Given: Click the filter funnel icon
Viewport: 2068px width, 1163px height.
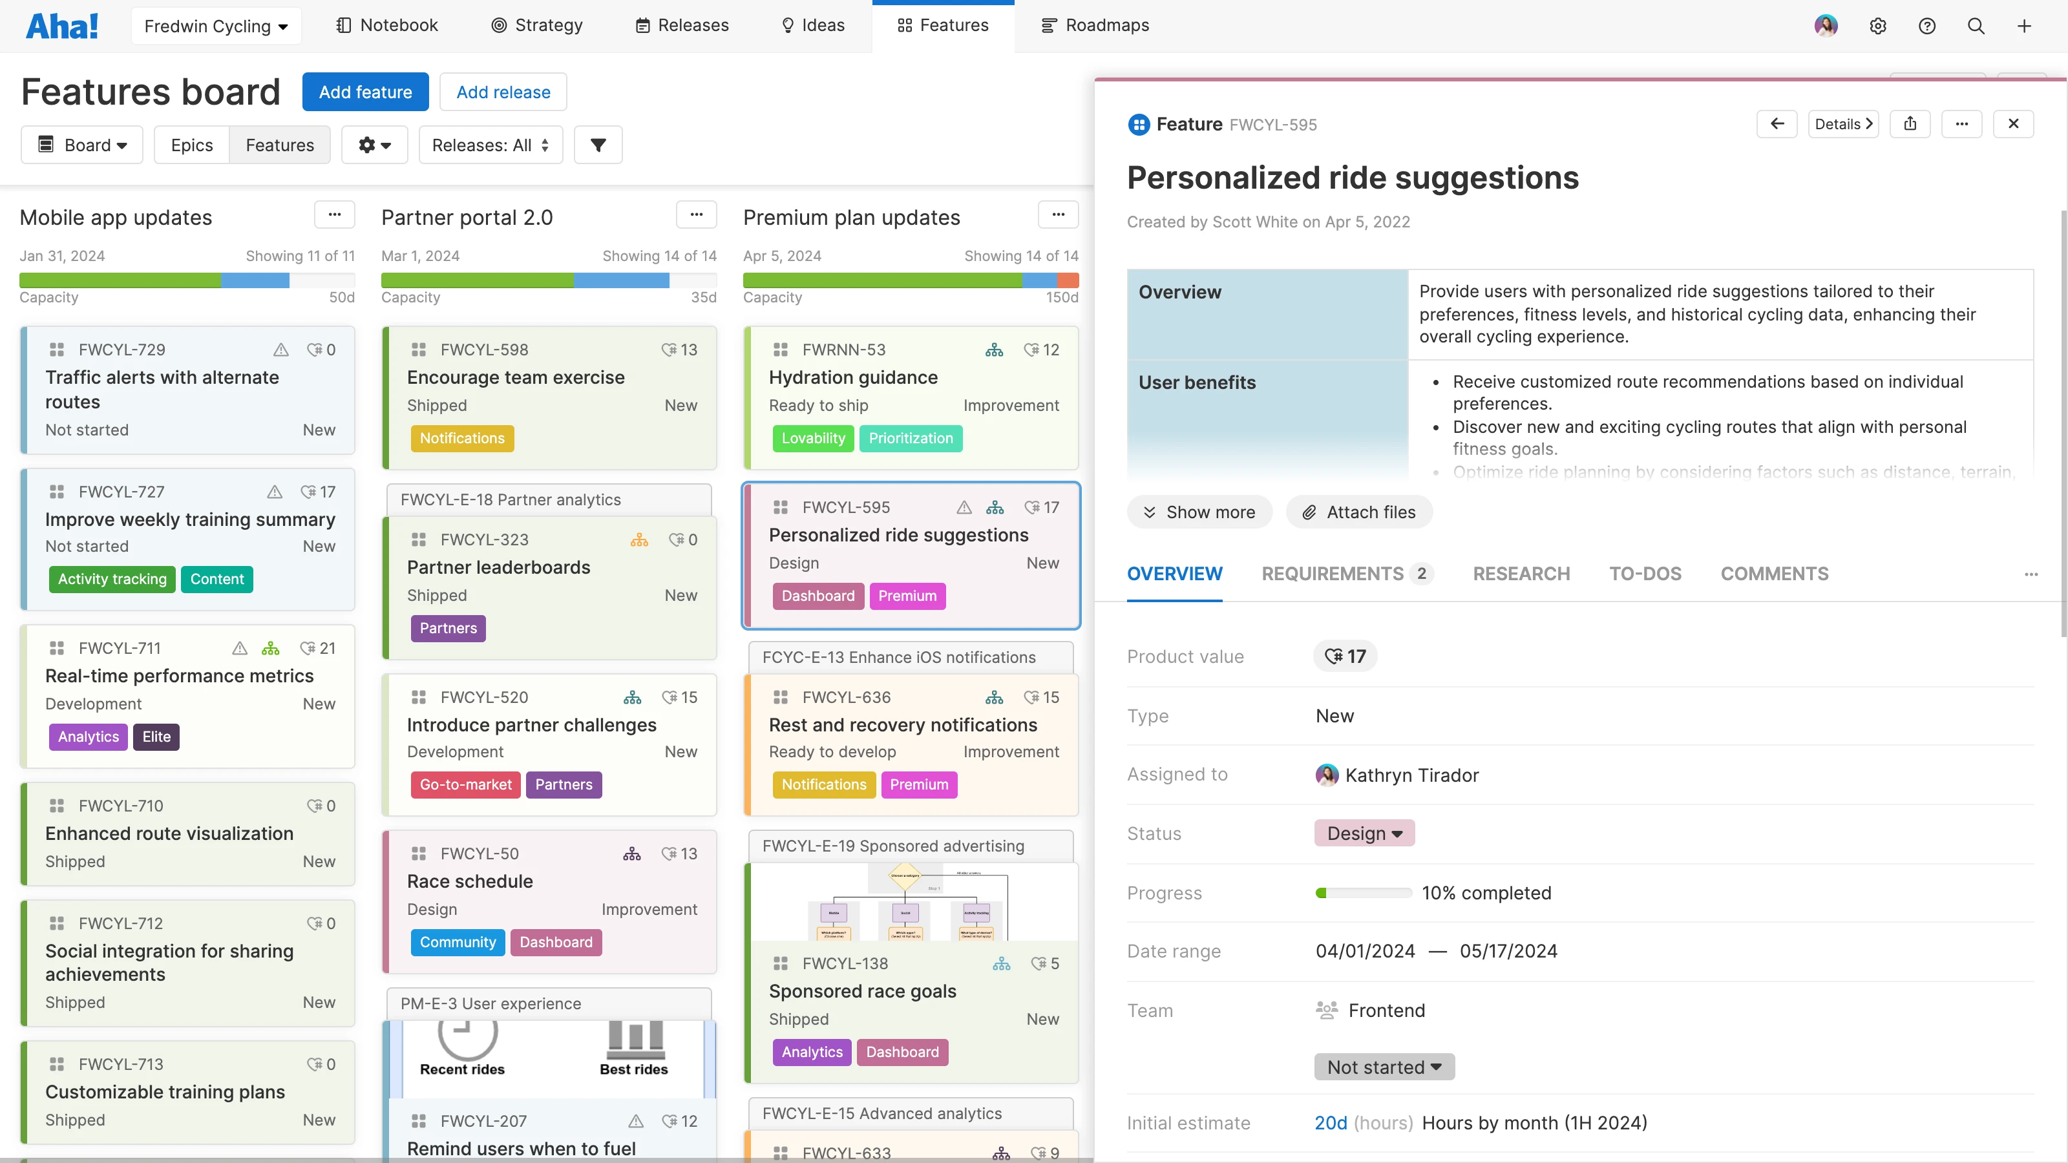Looking at the screenshot, I should pos(598,145).
